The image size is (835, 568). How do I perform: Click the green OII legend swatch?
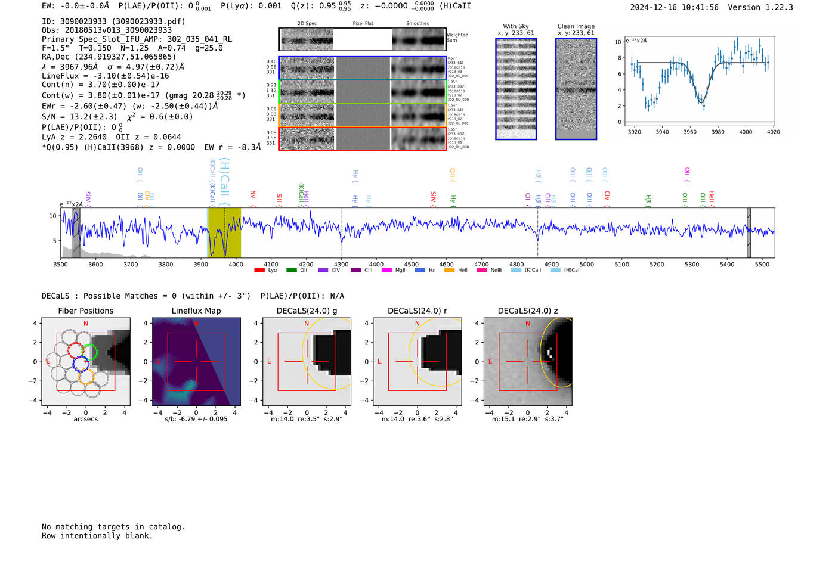coord(291,270)
